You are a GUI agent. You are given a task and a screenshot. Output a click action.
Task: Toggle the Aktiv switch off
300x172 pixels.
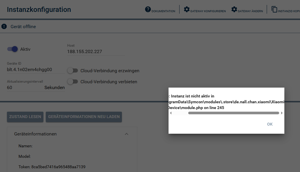(13, 49)
